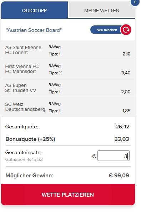Click the Guthaben € 15,52 balance text
This screenshot has width=141, height=216.
pos(24,159)
